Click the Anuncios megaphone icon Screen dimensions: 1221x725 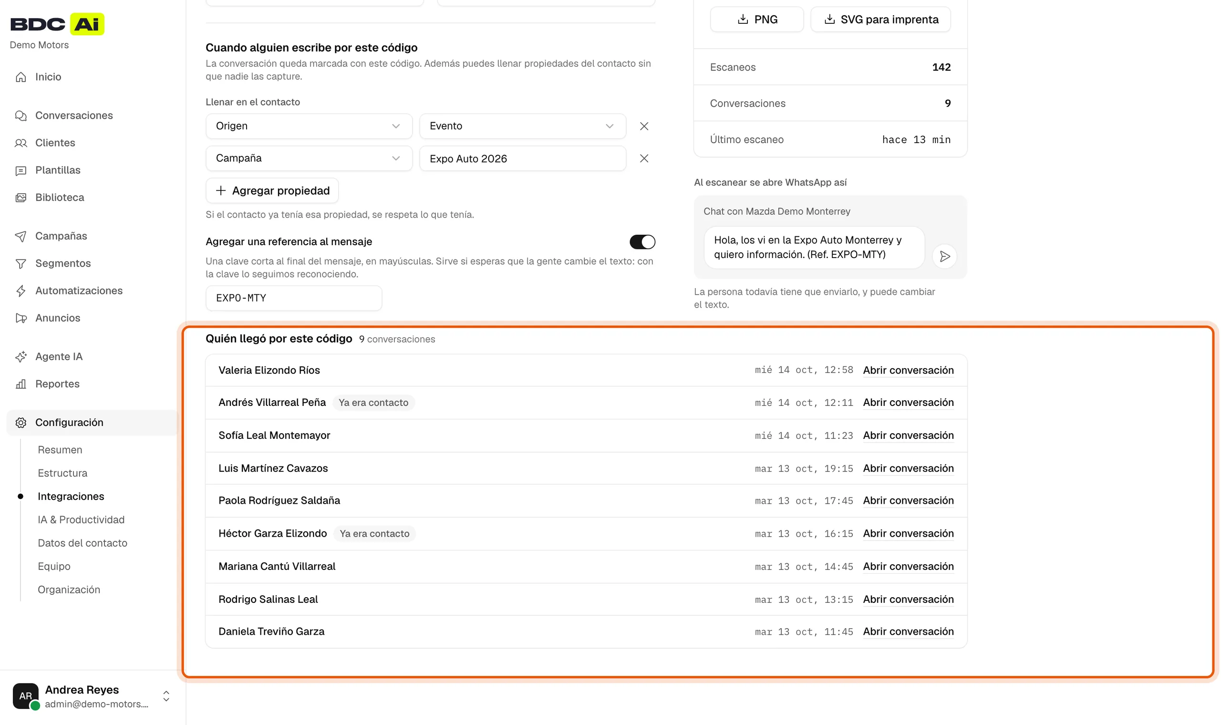pos(21,319)
